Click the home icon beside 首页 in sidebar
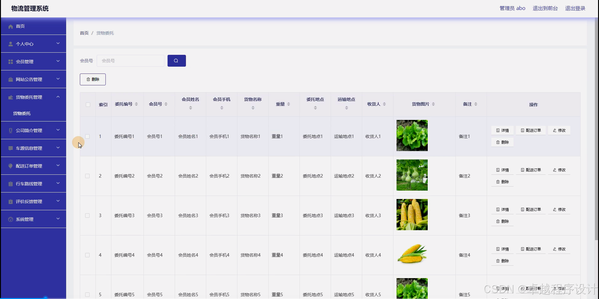 tap(11, 26)
